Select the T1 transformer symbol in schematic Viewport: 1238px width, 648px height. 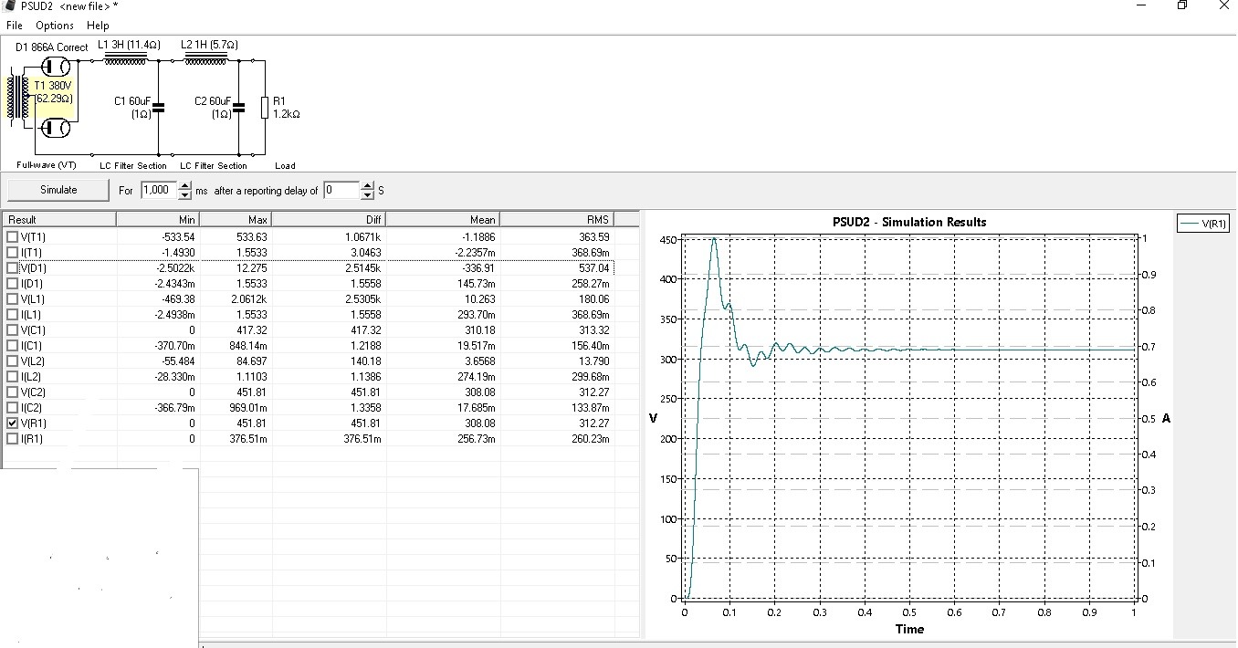coord(18,98)
